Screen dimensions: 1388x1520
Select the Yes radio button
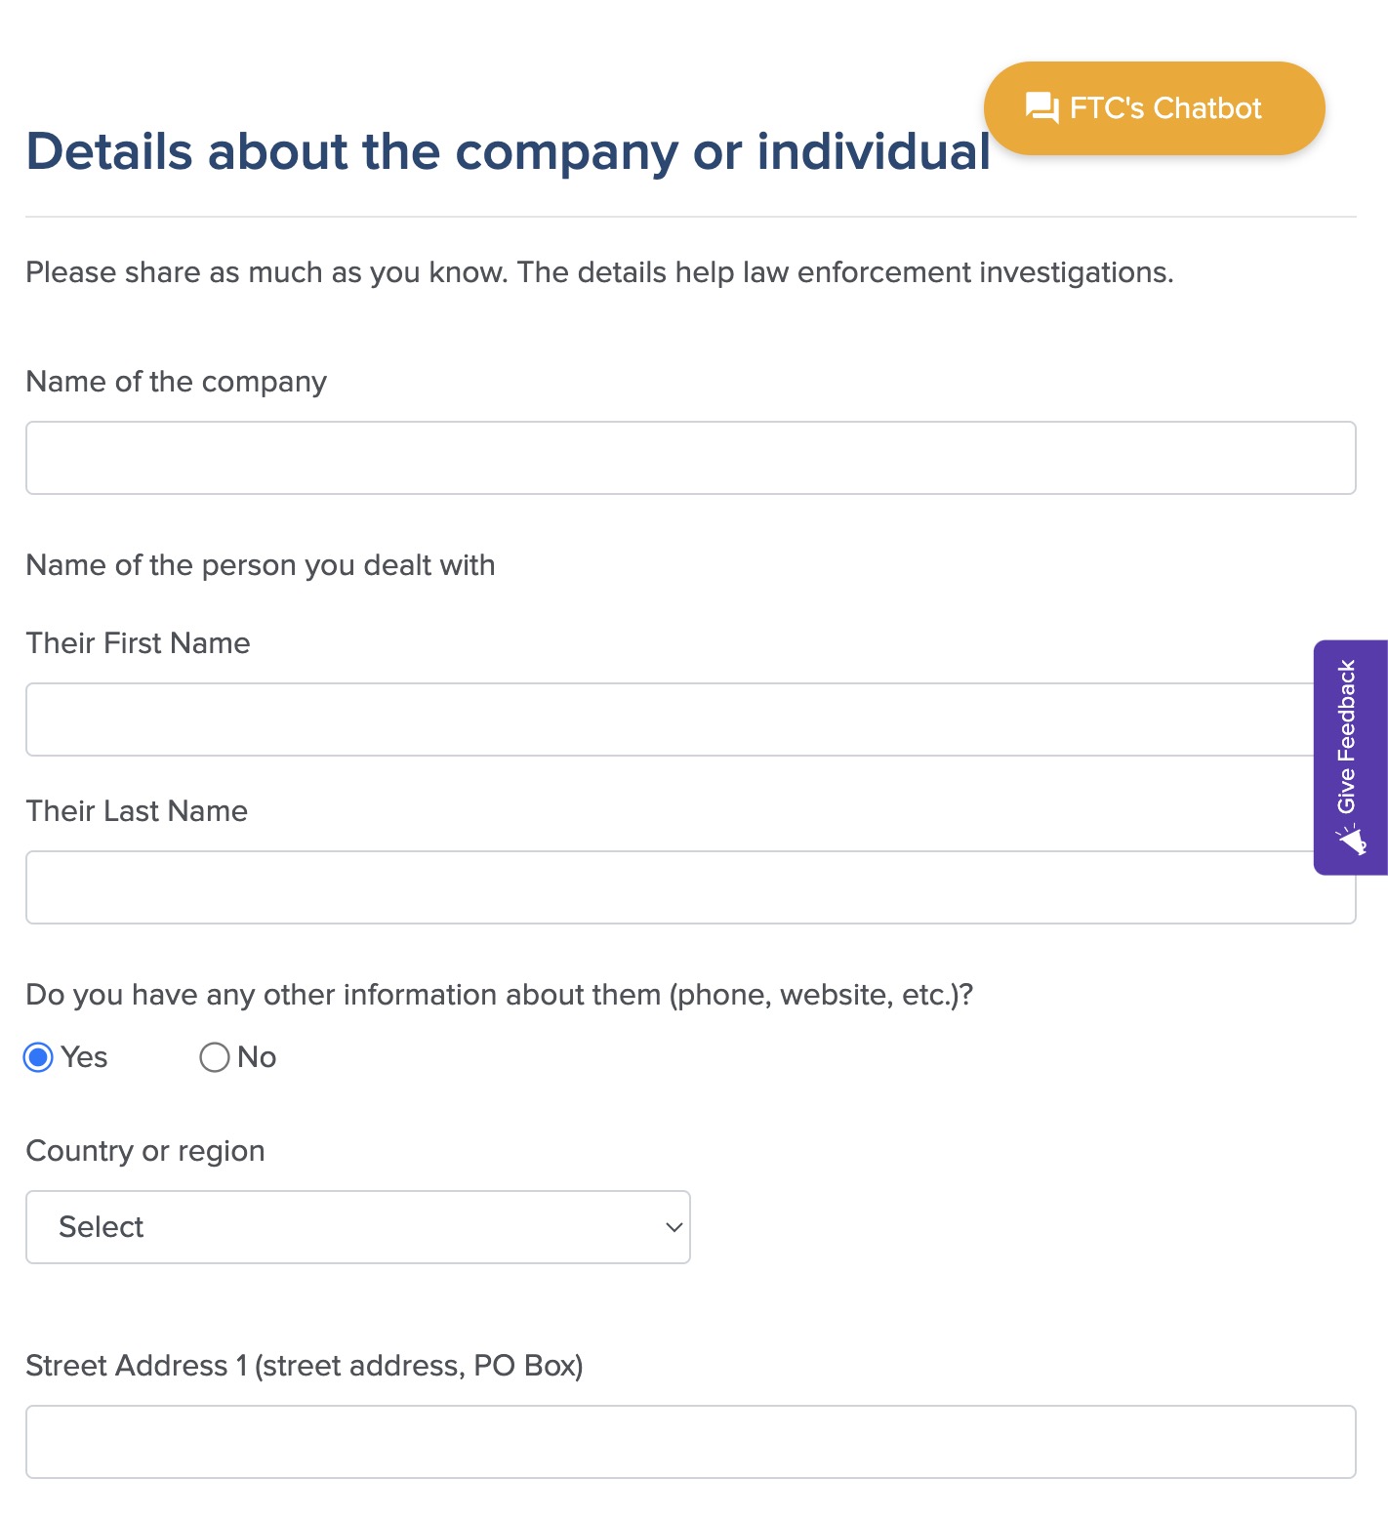click(x=38, y=1057)
